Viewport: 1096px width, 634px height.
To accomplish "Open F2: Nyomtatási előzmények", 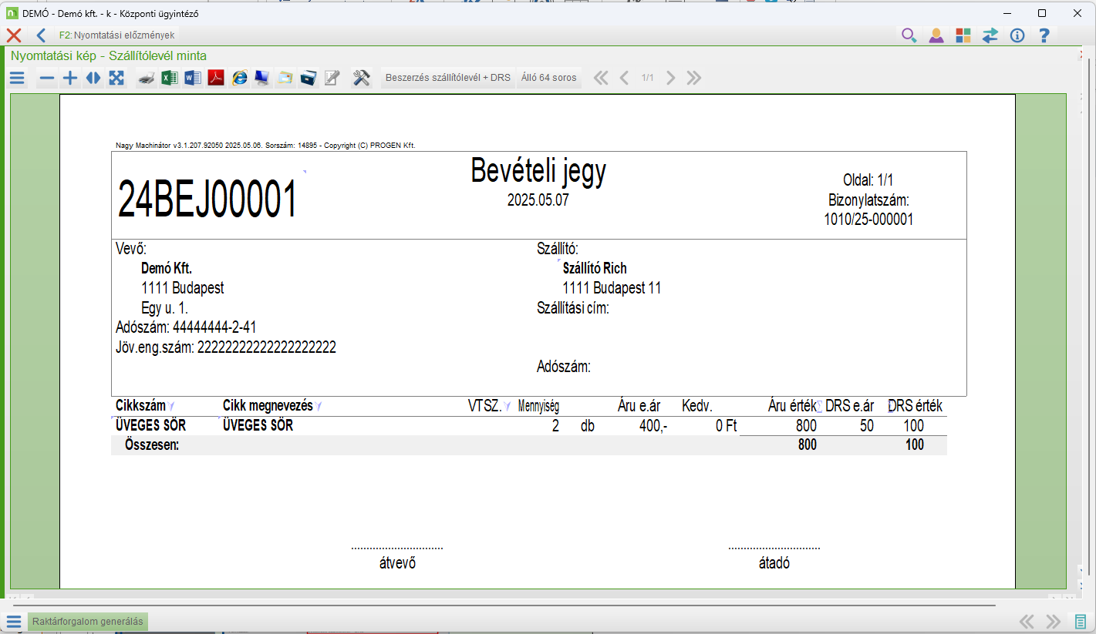I will click(116, 35).
